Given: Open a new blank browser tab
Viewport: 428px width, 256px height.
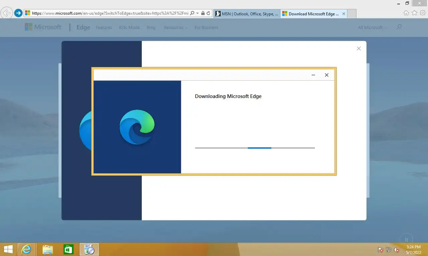Looking at the screenshot, I should coord(352,14).
